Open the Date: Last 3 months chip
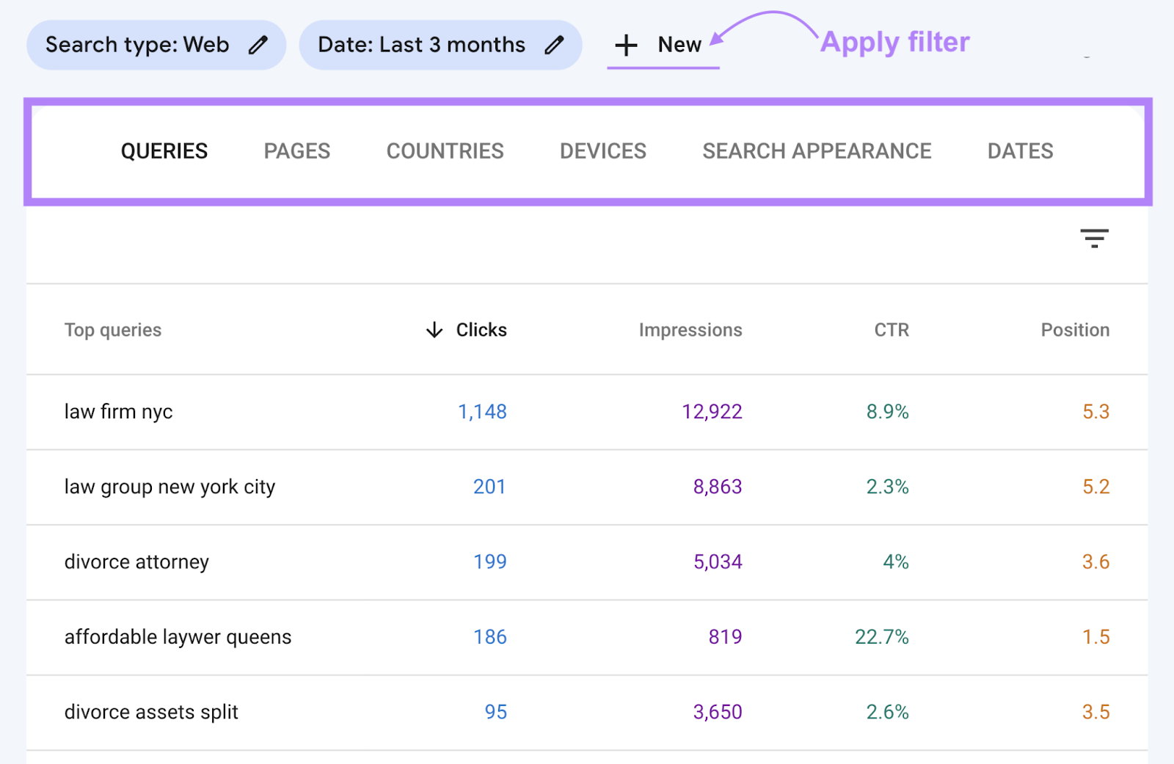Image resolution: width=1174 pixels, height=764 pixels. [421, 46]
